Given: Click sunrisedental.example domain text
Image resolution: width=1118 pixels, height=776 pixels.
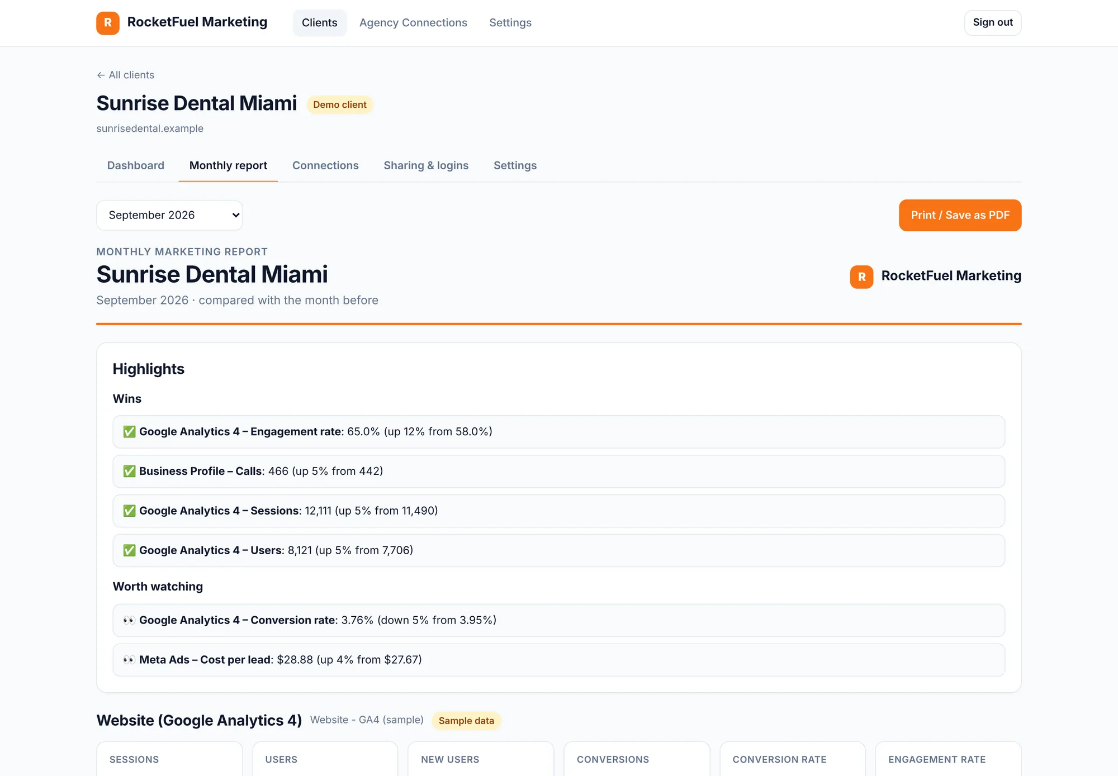Looking at the screenshot, I should pos(150,128).
